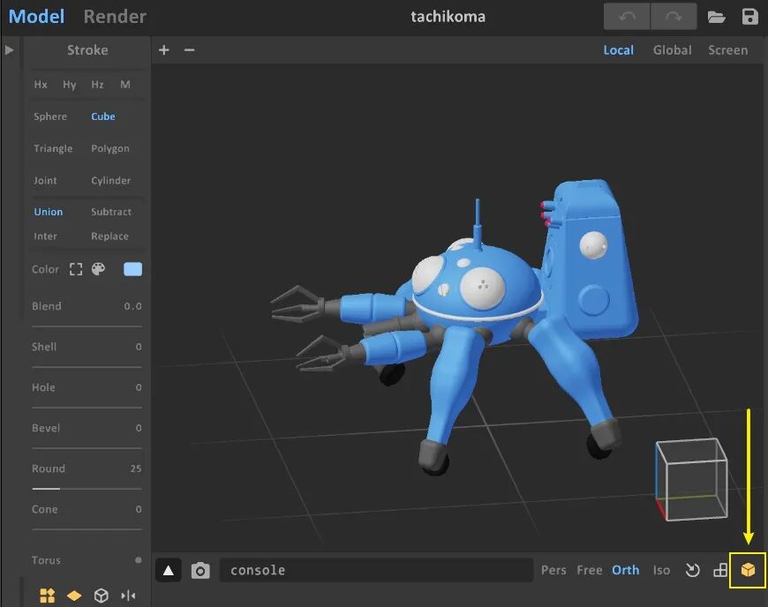Select Local coordinate mode
Viewport: 768px width, 607px height.
click(x=618, y=50)
